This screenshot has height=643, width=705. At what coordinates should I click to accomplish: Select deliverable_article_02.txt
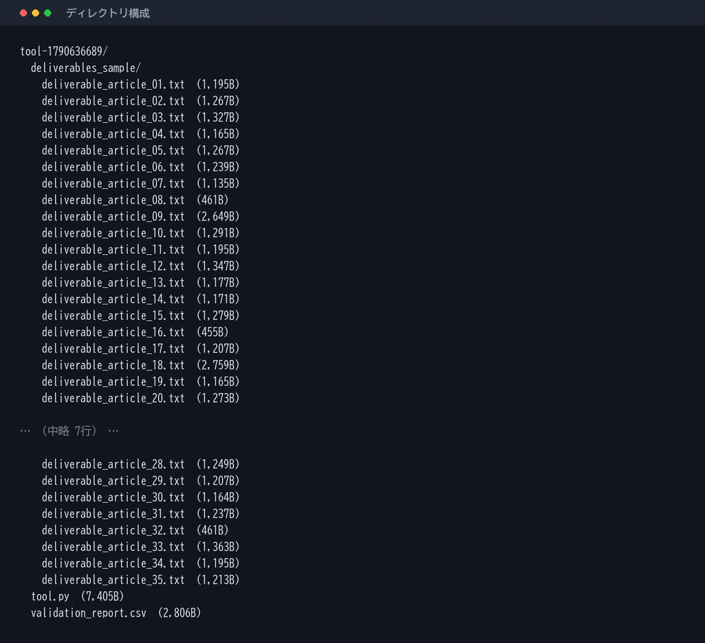coord(113,100)
